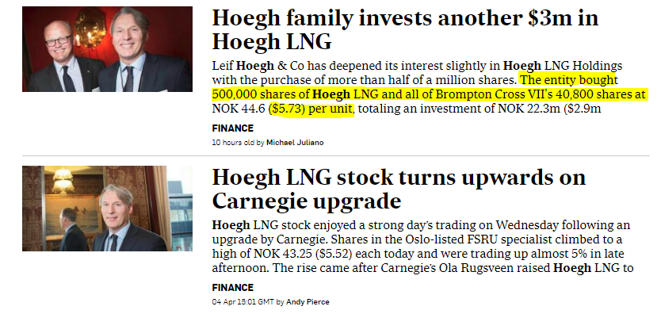
Task: Click the man with glasses in first photo
Action: tap(63, 57)
